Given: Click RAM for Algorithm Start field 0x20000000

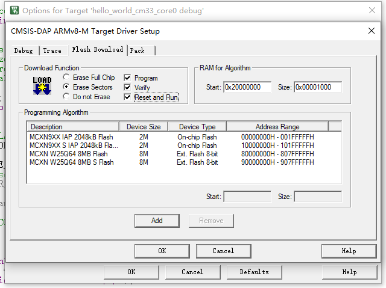Looking at the screenshot, I should (x=247, y=87).
